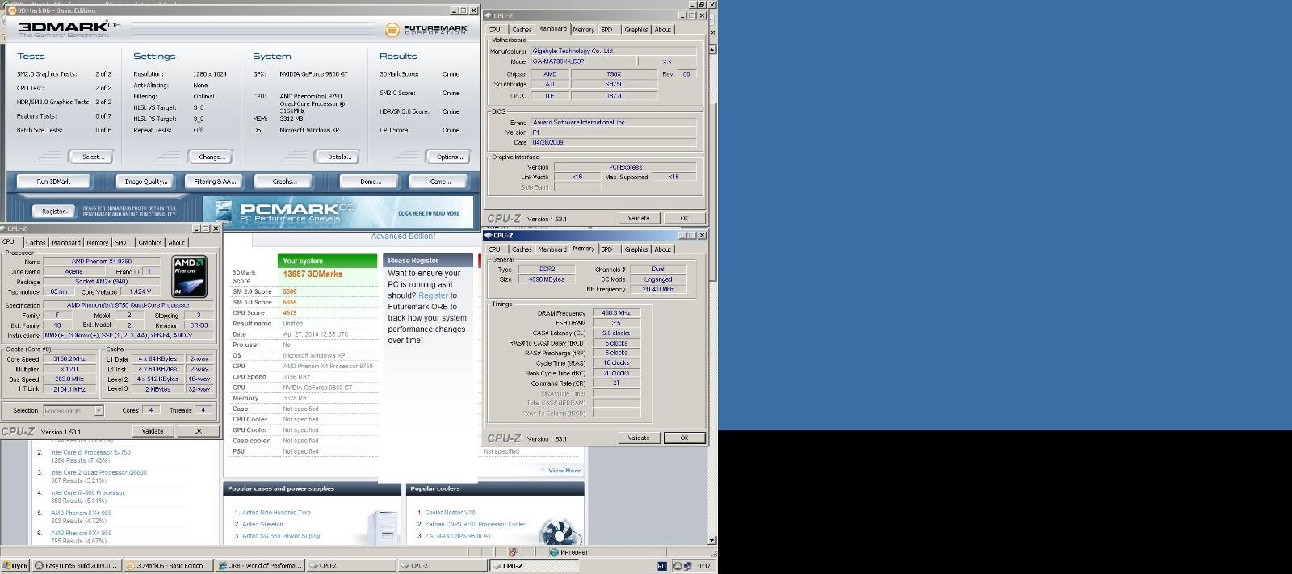Open Filtering & AA settings
Viewport: 1292px width, 574px height.
215,182
